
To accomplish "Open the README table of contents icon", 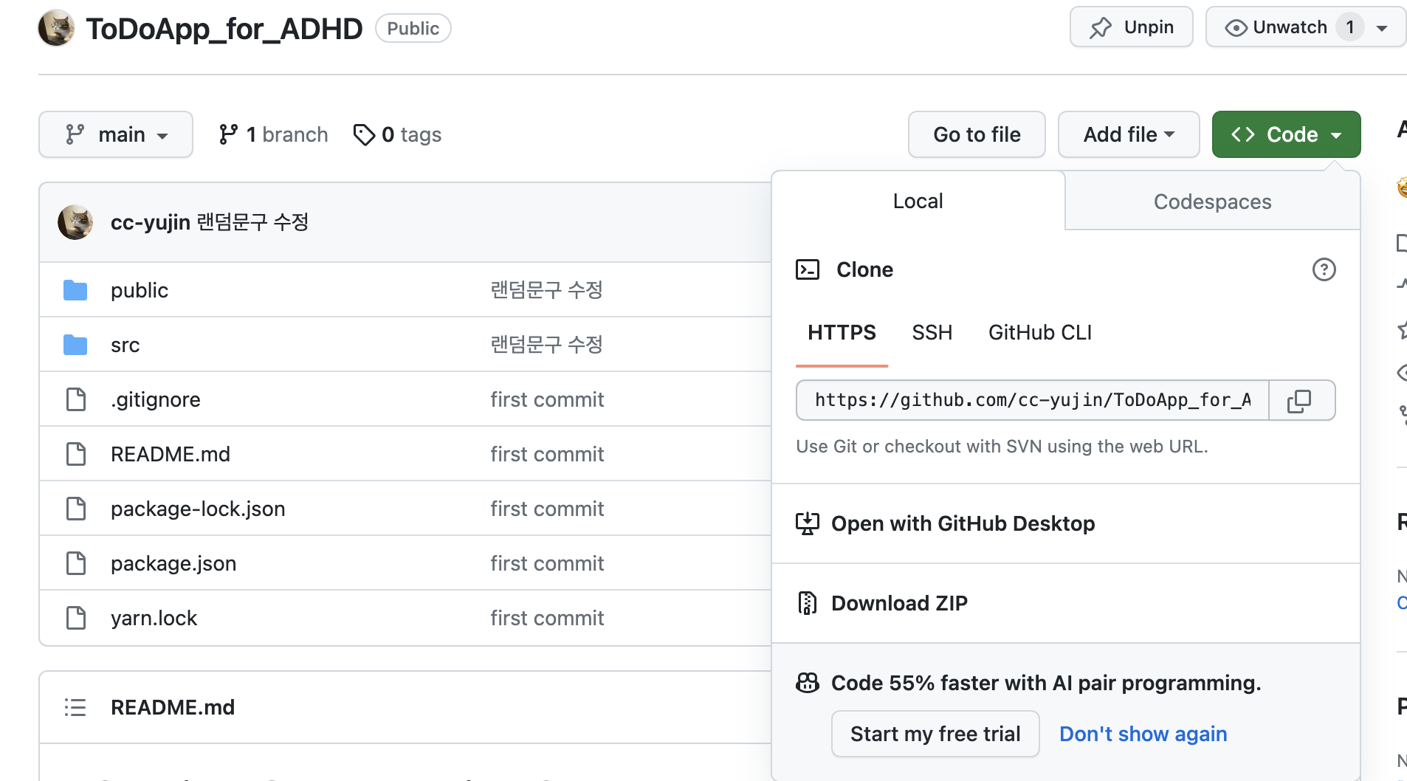I will click(x=75, y=707).
